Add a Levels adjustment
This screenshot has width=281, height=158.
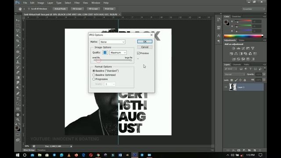238,48
